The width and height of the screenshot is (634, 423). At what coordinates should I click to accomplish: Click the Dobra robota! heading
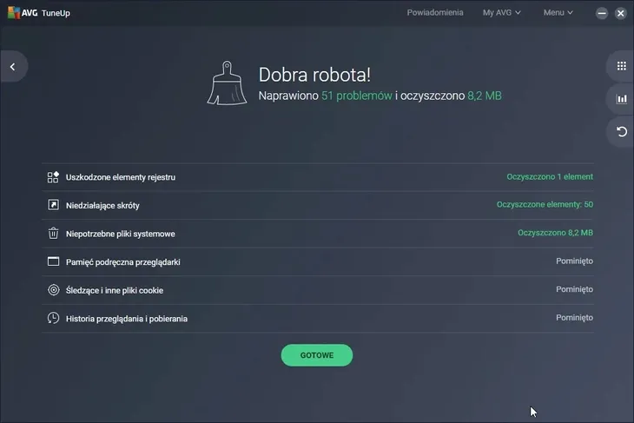(314, 75)
